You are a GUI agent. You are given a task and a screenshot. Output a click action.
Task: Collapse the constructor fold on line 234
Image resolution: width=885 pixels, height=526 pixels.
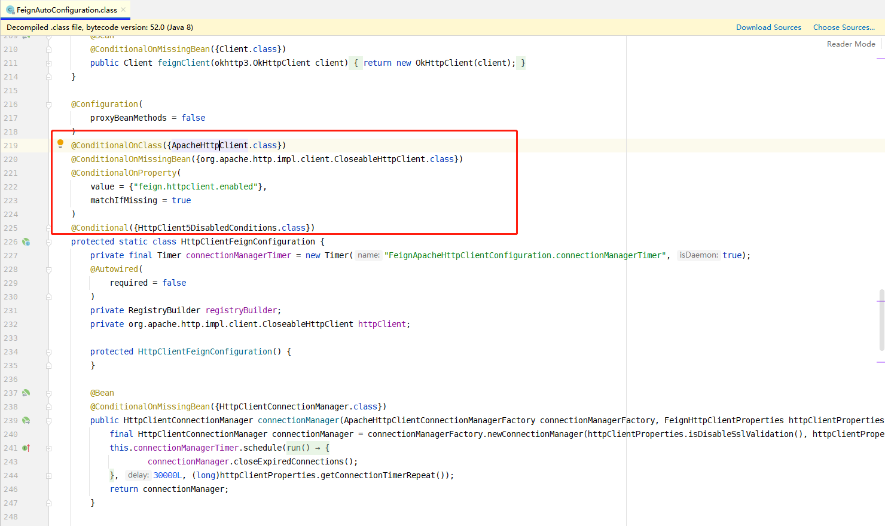tap(49, 352)
